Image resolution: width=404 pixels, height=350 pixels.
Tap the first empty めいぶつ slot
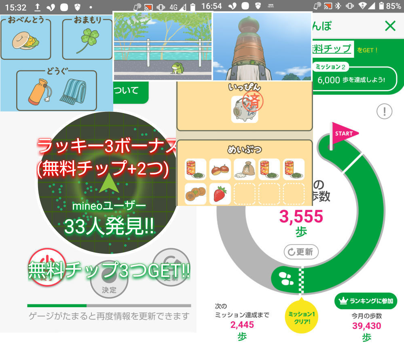coord(245,194)
